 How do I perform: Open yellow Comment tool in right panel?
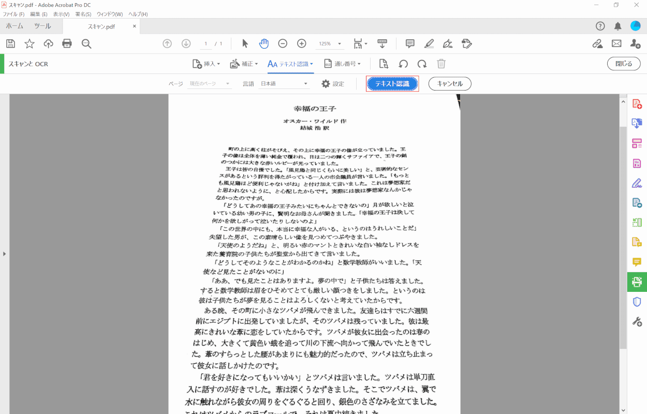637,262
